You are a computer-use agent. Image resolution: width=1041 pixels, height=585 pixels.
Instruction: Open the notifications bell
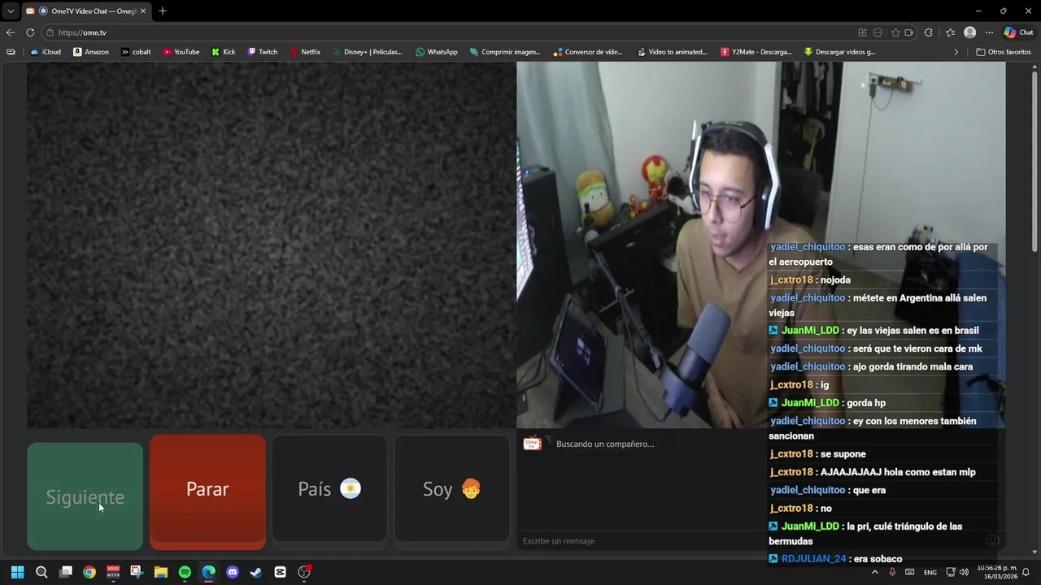(x=1026, y=572)
